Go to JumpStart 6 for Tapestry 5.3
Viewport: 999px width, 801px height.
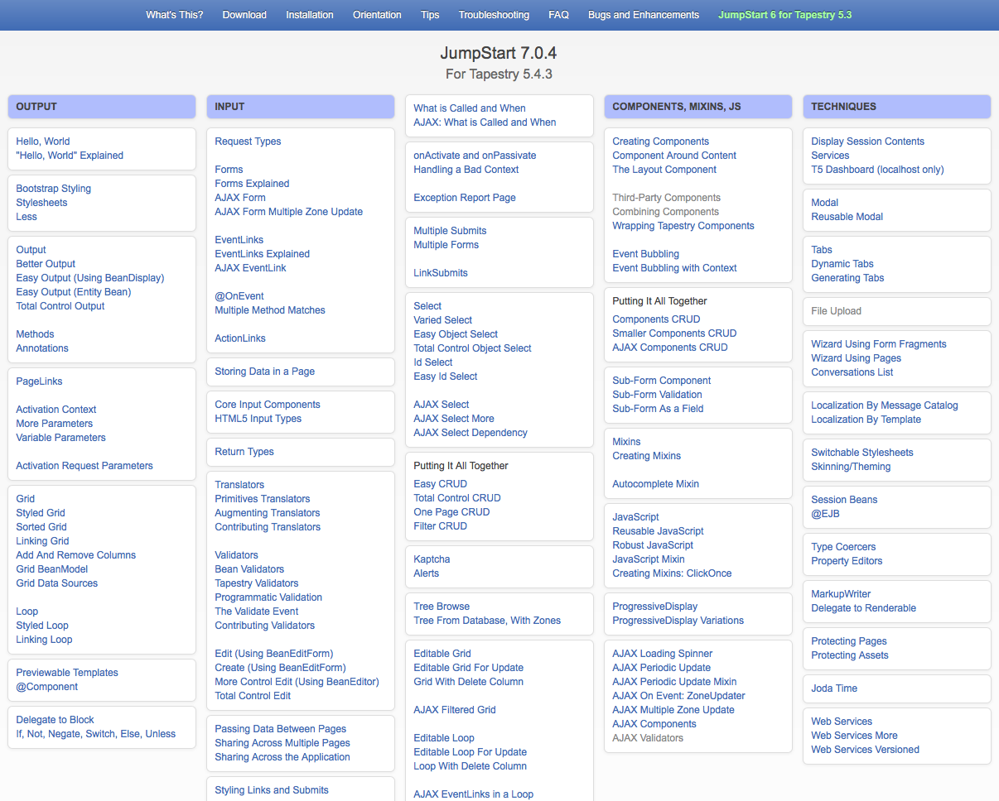tap(784, 15)
